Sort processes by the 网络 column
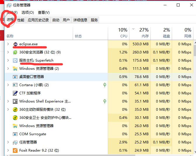 tap(183, 34)
